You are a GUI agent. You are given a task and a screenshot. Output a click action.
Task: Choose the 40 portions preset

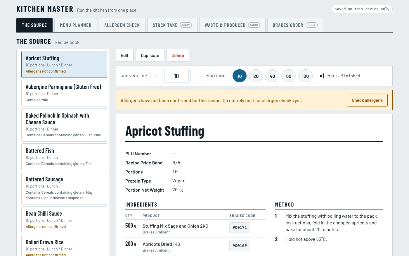(x=272, y=76)
